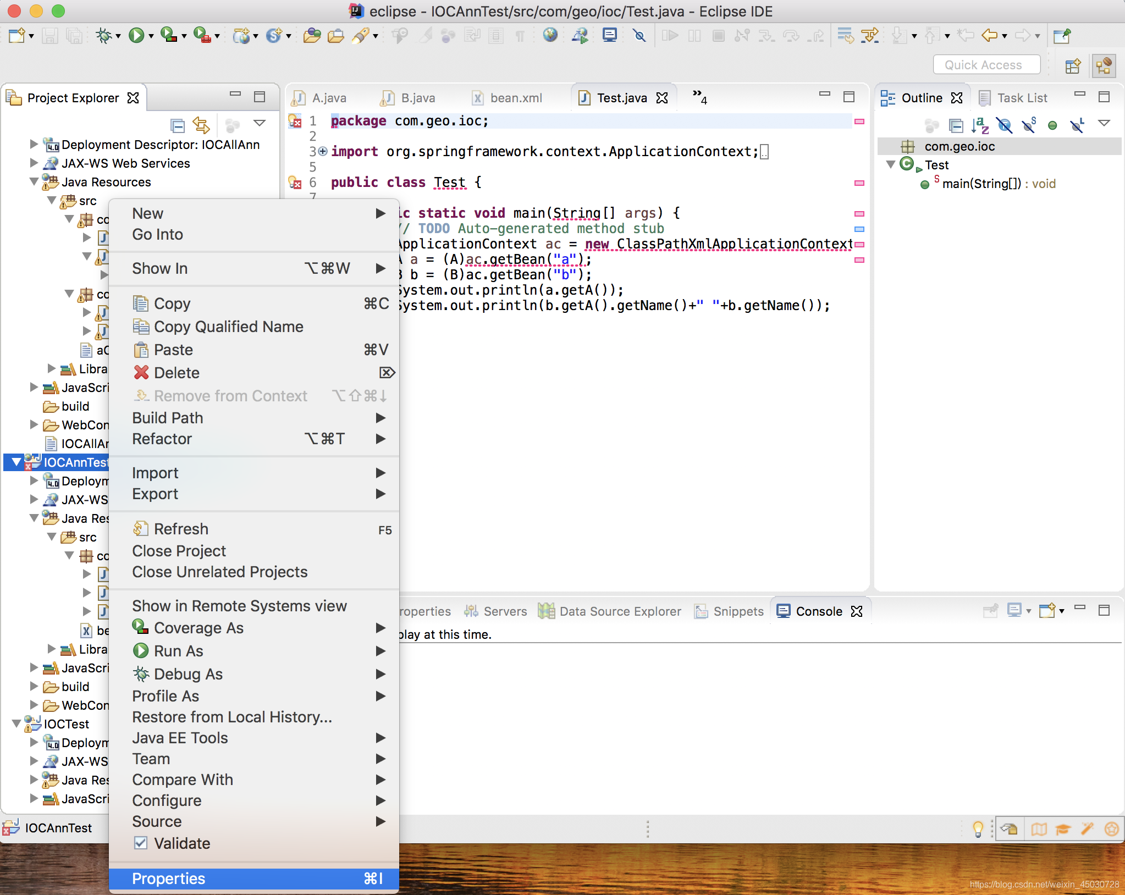The image size is (1125, 895).
Task: Click red overview ruler marker at line 1
Action: [x=859, y=121]
